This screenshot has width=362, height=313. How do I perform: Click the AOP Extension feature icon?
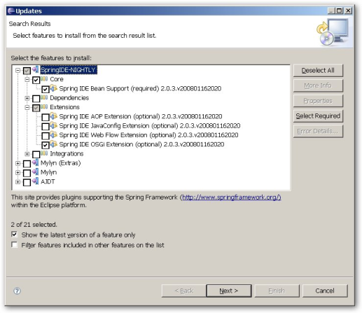tap(54, 116)
